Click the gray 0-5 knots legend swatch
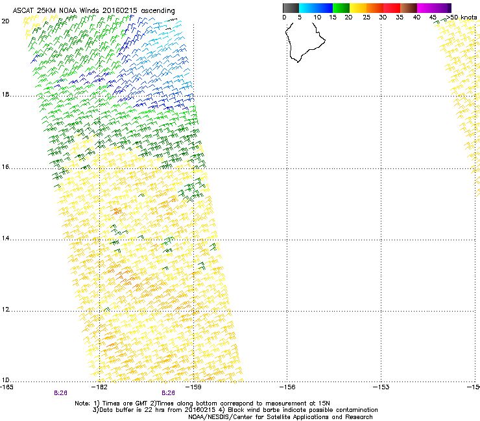The image size is (480, 421). (x=291, y=8)
